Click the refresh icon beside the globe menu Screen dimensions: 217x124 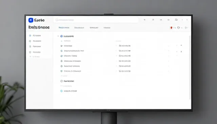[186, 28]
